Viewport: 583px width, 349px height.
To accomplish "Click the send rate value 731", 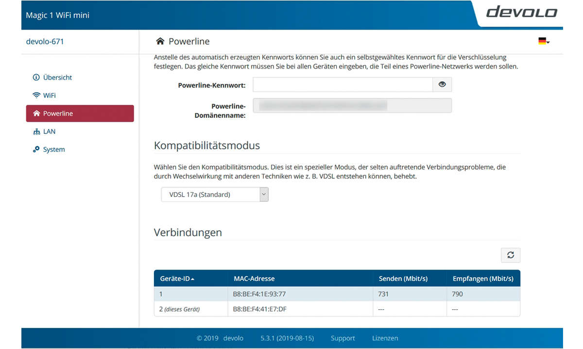I will 384,294.
